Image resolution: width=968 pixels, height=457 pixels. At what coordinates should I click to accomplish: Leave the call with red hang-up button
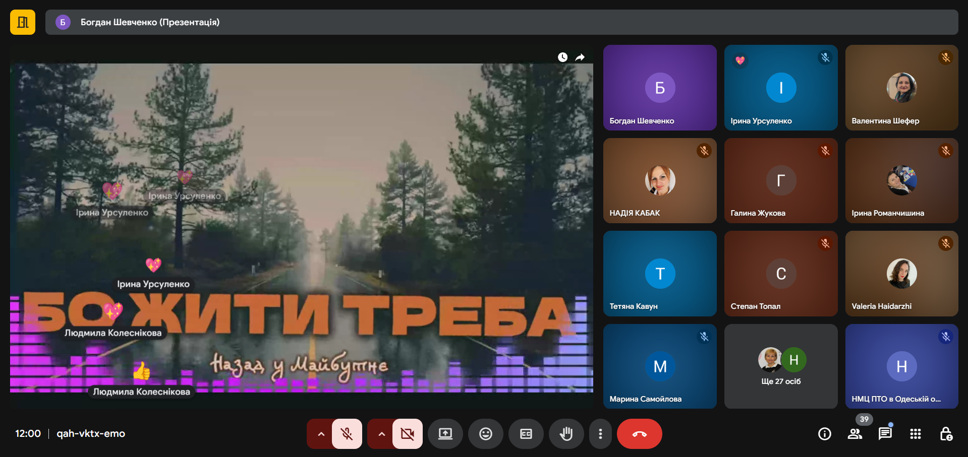coord(639,434)
